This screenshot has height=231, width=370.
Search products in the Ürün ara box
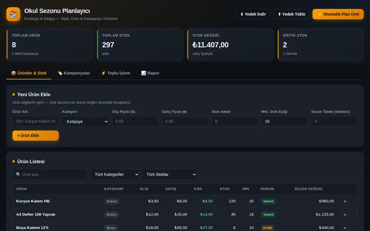50,174
